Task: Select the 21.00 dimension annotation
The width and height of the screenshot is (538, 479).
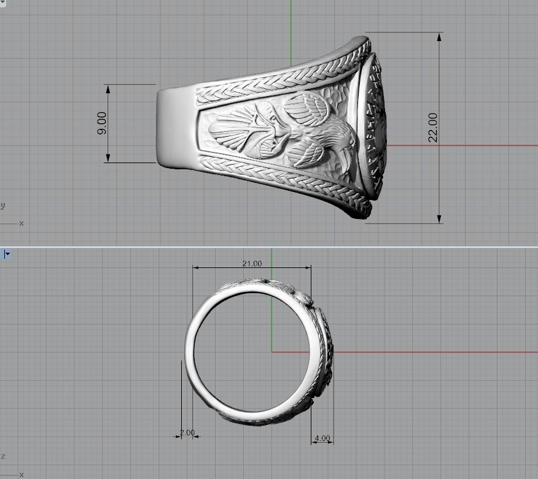Action: (252, 264)
